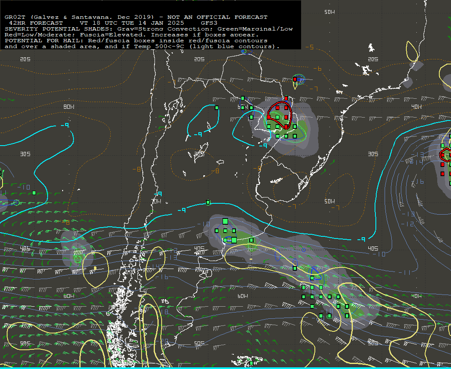Click the orange '-5' contour label
The width and height of the screenshot is (451, 369).
pyautogui.click(x=310, y=47)
